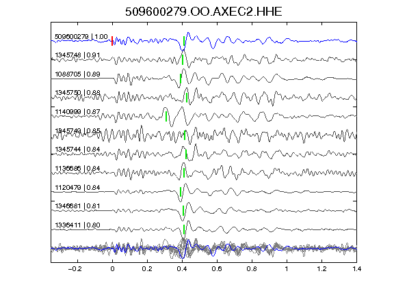This screenshot has width=394, height=295.
Task: Select the trace label 1345748 | 0.91
Action: click(77, 55)
